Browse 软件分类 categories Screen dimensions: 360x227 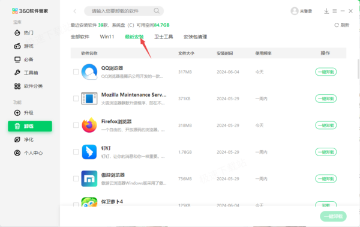(28, 86)
